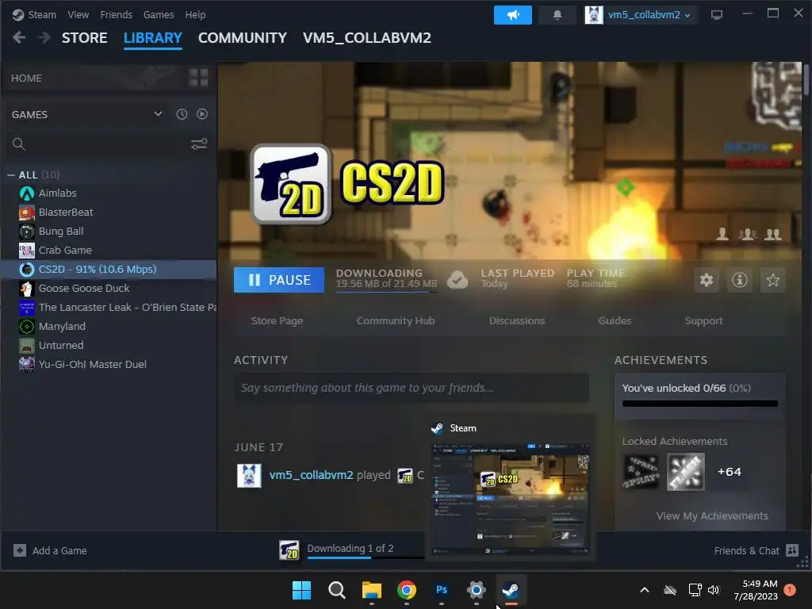This screenshot has height=609, width=812.
Task: Open the Support link
Action: point(704,321)
